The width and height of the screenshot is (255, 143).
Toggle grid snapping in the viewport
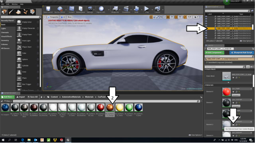coord(168,17)
